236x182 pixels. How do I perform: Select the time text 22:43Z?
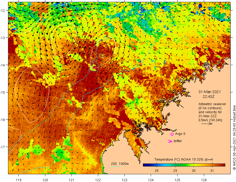209,97
